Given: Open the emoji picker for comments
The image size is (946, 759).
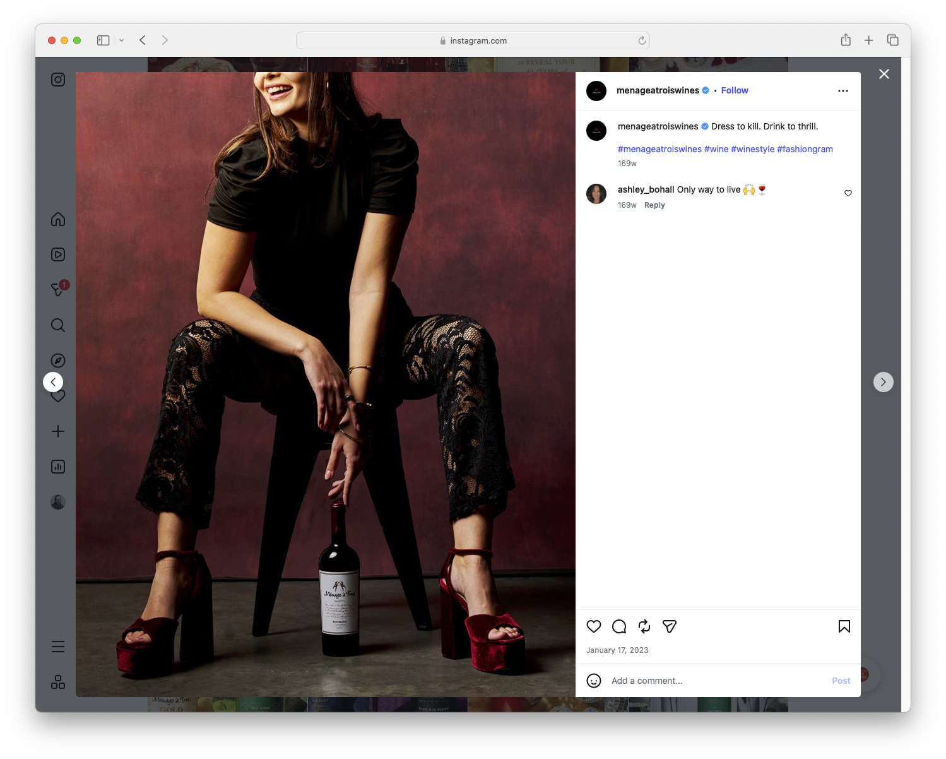Looking at the screenshot, I should 594,681.
